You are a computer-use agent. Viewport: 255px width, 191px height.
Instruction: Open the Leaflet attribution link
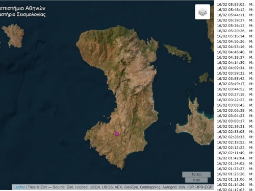[19, 187]
